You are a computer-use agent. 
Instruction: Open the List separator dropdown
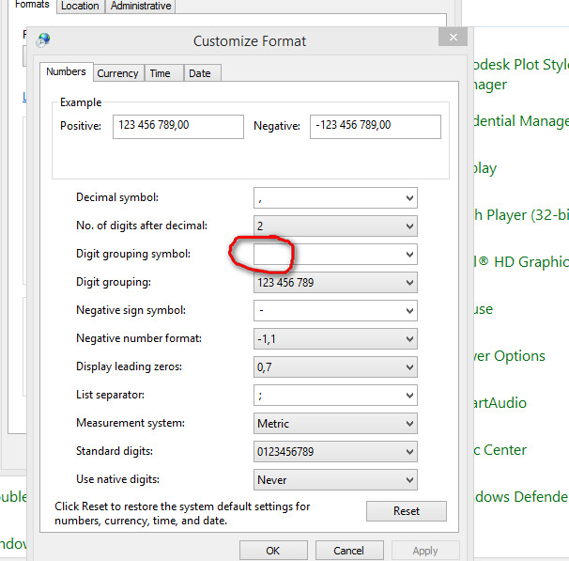pos(335,395)
